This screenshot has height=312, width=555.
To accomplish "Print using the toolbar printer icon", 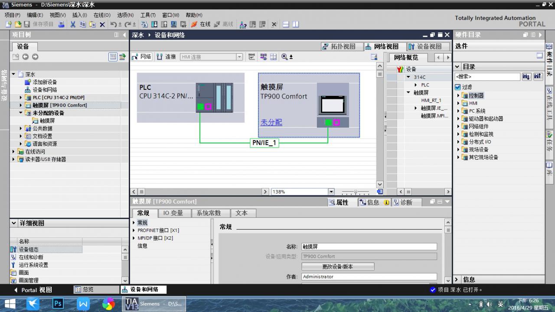I will coord(61,24).
